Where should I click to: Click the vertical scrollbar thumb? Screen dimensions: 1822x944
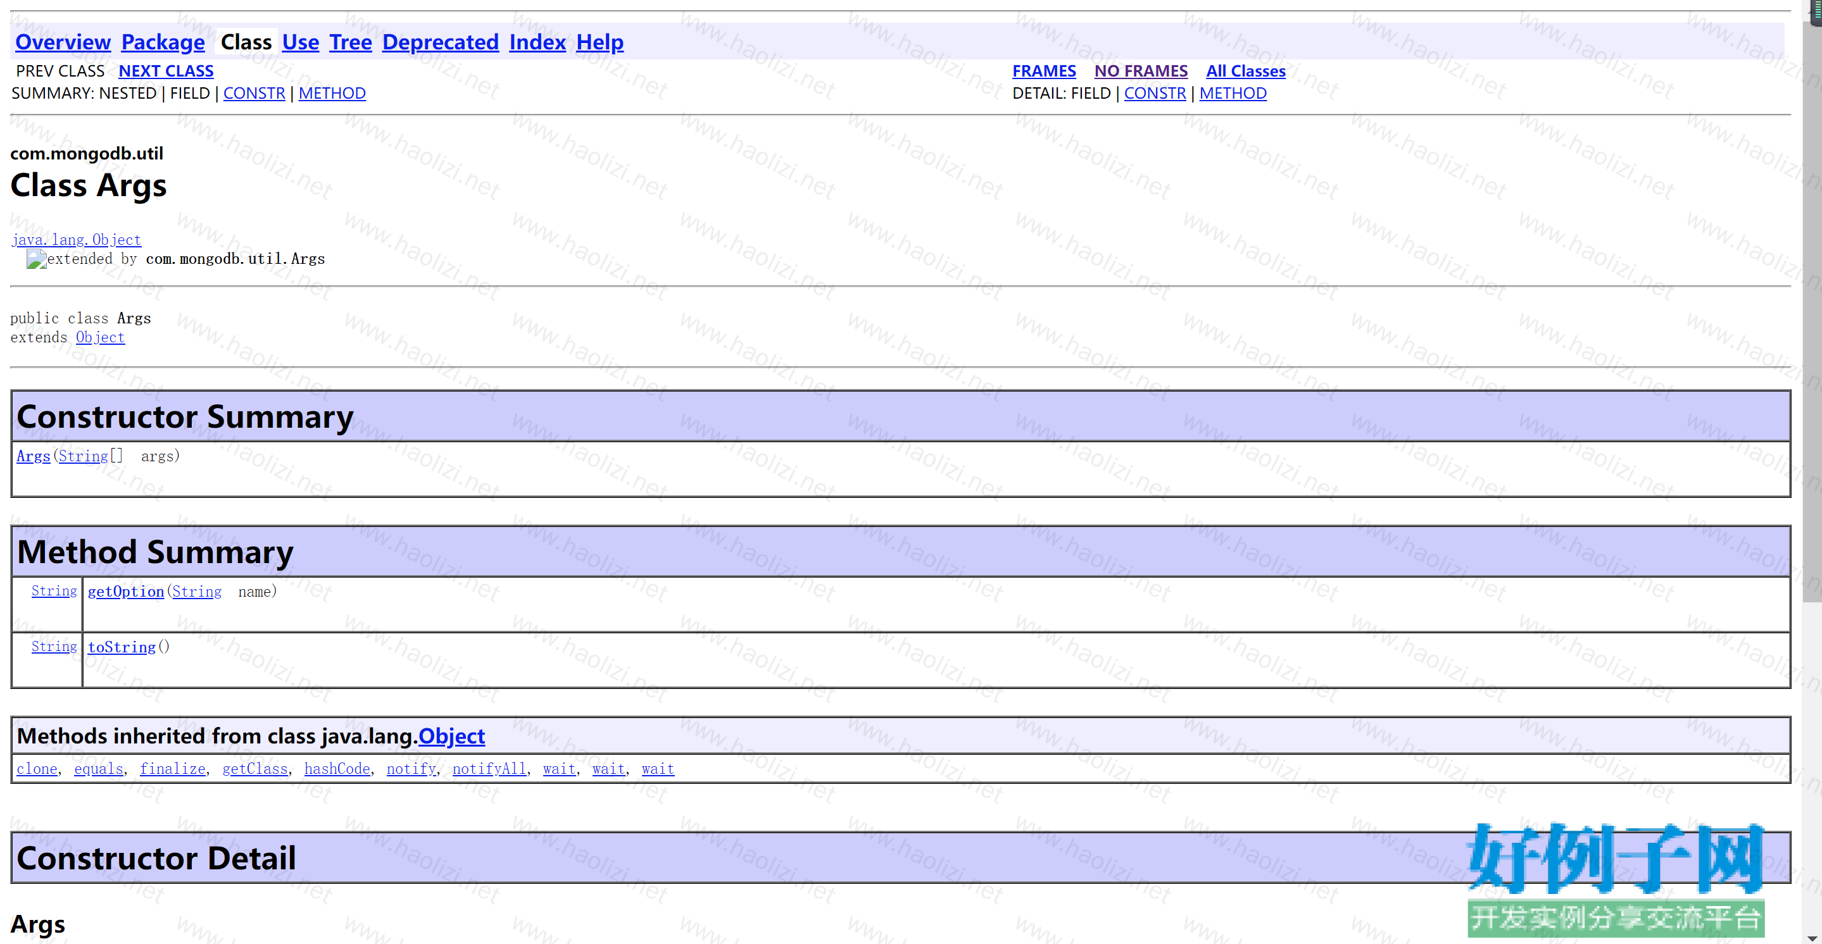(1811, 311)
